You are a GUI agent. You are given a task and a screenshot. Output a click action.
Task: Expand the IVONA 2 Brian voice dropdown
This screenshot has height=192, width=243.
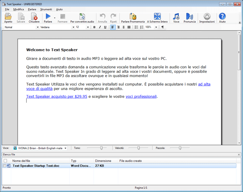[x=65, y=148]
